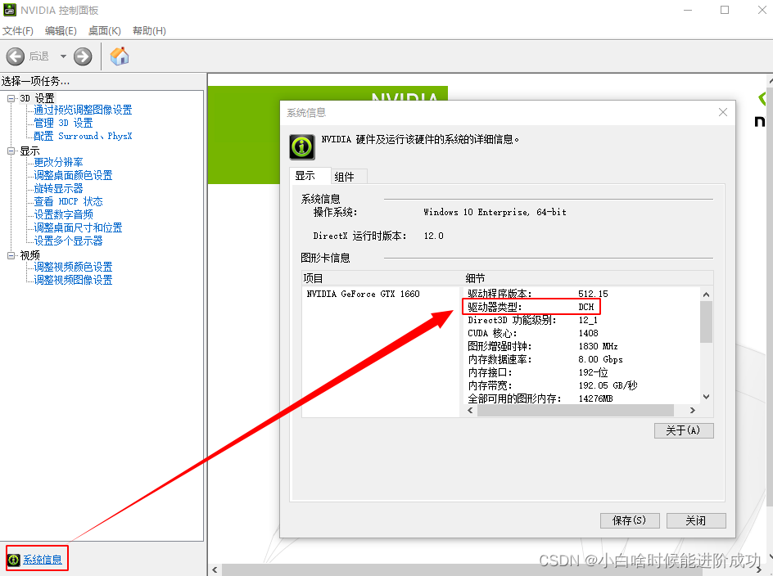
Task: Open the 帮助(H) menu
Action: (x=149, y=30)
